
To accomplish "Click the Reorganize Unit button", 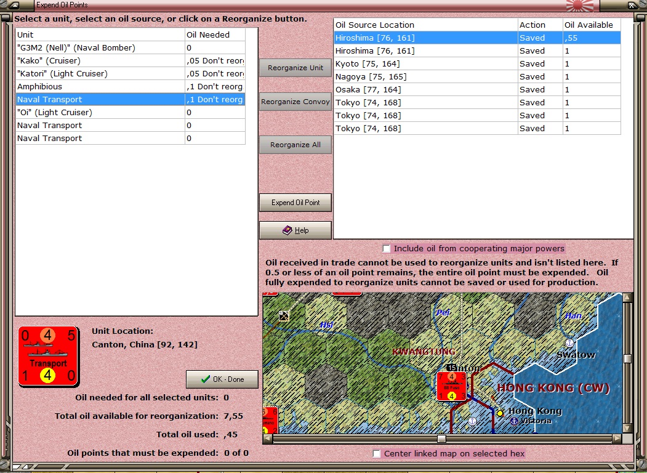I will pyautogui.click(x=295, y=68).
